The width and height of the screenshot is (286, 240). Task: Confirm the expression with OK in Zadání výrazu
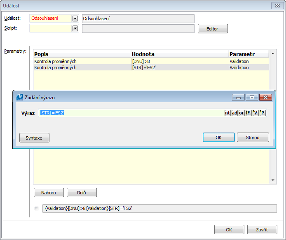tap(219, 137)
